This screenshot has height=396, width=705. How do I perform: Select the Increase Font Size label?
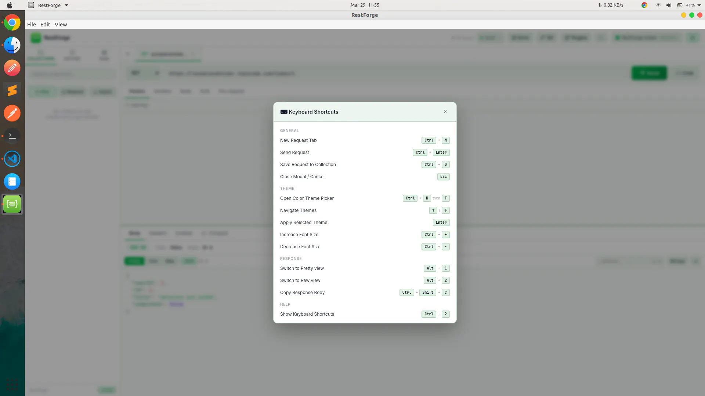(x=299, y=235)
